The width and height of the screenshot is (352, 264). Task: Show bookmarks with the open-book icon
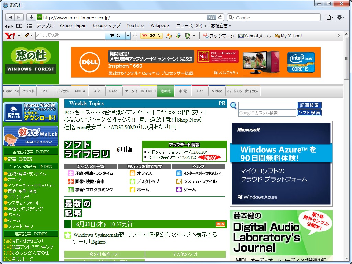19,26
